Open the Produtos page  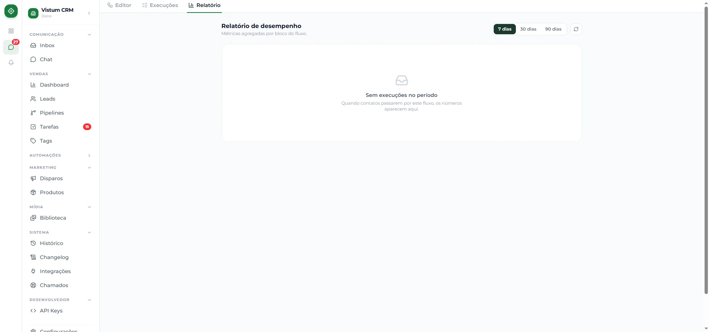[x=61, y=192]
